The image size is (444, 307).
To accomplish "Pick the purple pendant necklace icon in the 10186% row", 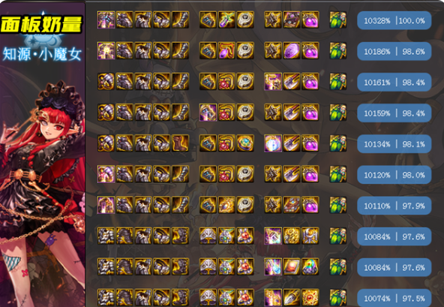I will click(226, 51).
